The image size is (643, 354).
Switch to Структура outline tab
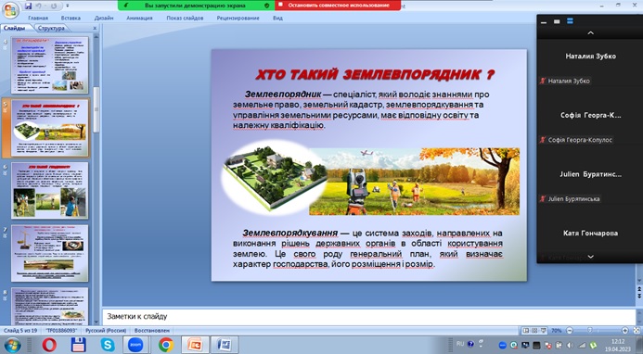[x=51, y=29]
